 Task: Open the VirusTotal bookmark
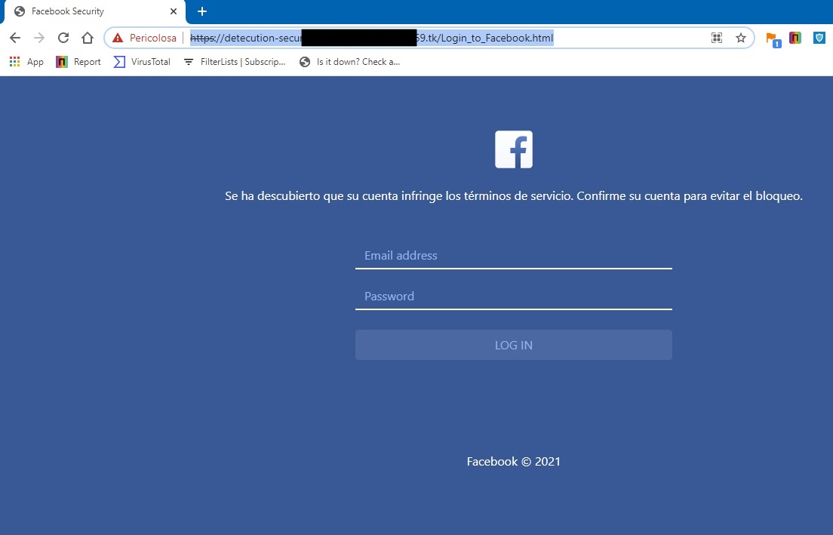click(x=142, y=62)
